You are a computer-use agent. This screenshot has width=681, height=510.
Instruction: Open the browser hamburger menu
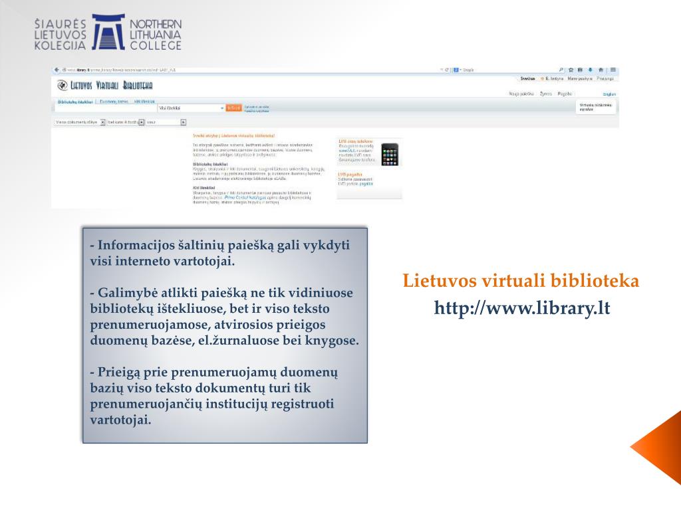(613, 70)
